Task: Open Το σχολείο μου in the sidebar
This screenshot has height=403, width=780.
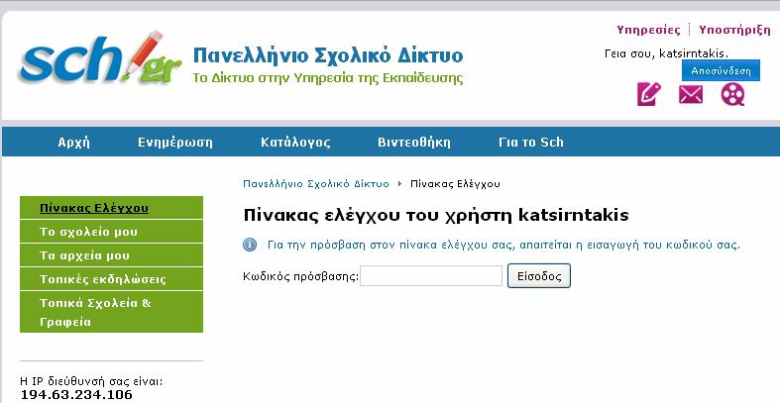Action: pos(111,232)
